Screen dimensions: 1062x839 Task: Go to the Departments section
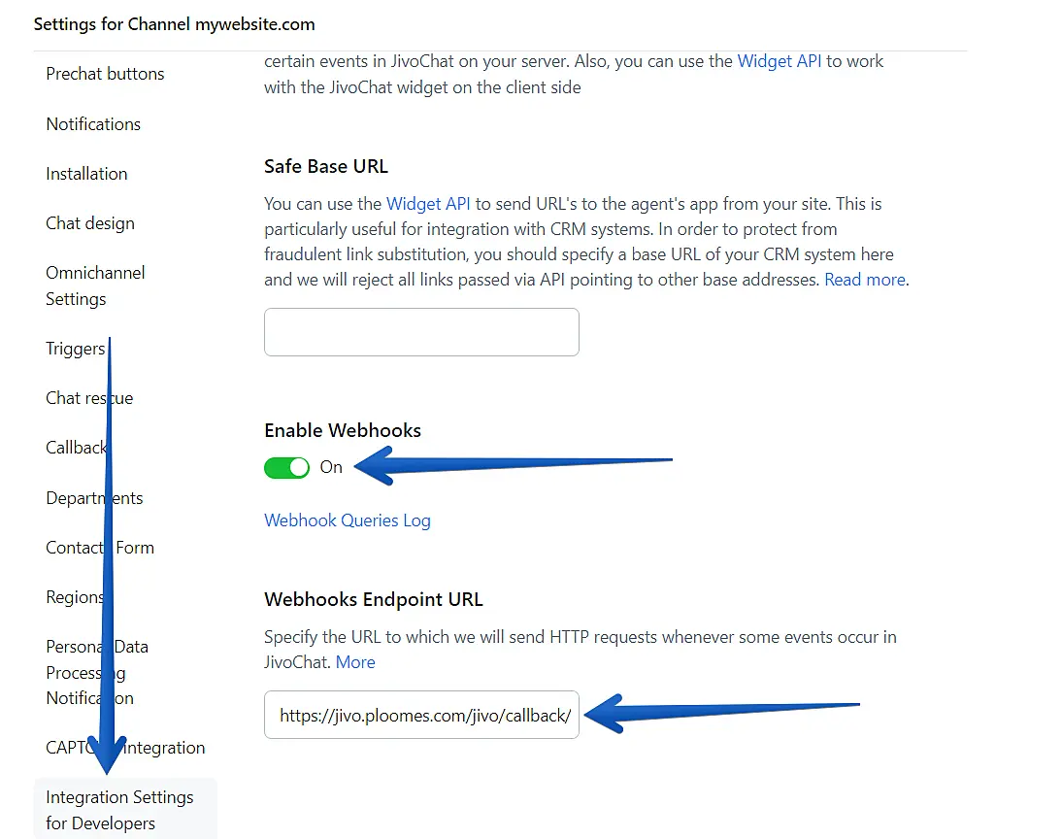click(94, 498)
